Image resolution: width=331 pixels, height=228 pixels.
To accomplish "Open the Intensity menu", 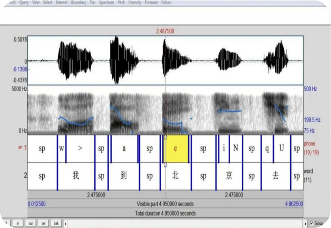I will coord(135,2).
